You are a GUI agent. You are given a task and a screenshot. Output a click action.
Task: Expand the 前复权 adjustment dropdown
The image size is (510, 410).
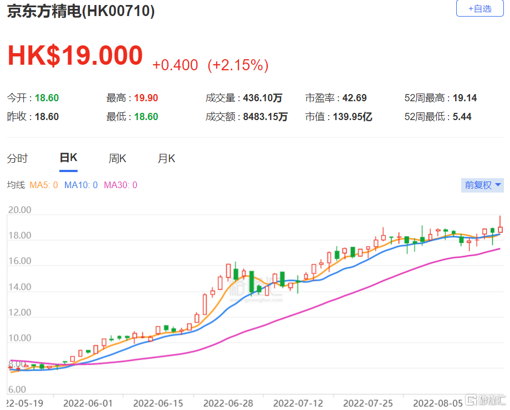[x=482, y=185]
